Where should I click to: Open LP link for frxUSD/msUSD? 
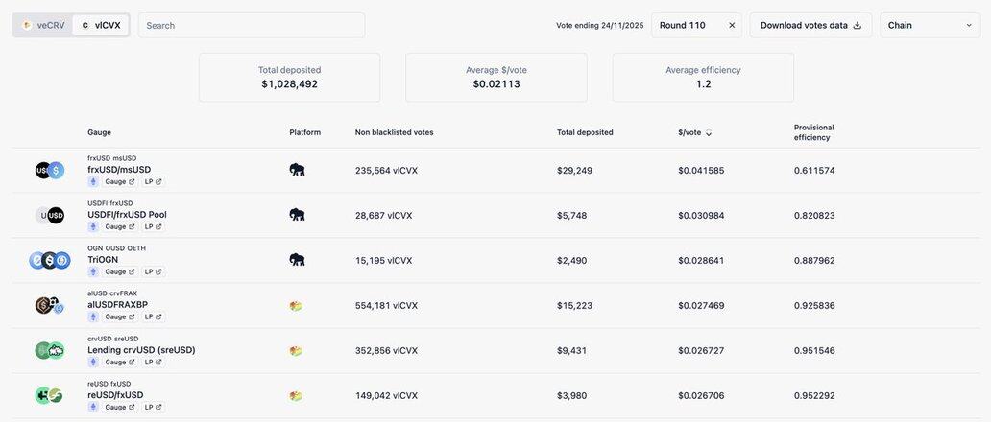pyautogui.click(x=153, y=181)
